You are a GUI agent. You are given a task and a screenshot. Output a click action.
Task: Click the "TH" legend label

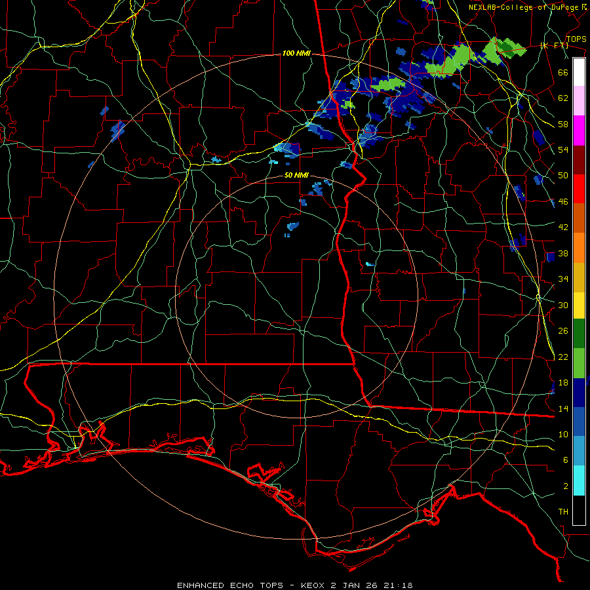coord(563,512)
